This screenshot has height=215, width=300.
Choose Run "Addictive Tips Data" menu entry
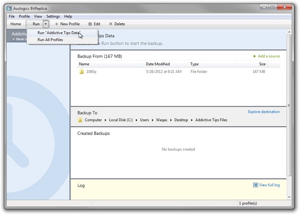coord(62,33)
